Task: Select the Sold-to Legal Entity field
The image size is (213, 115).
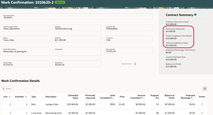Action: pos(25,28)
